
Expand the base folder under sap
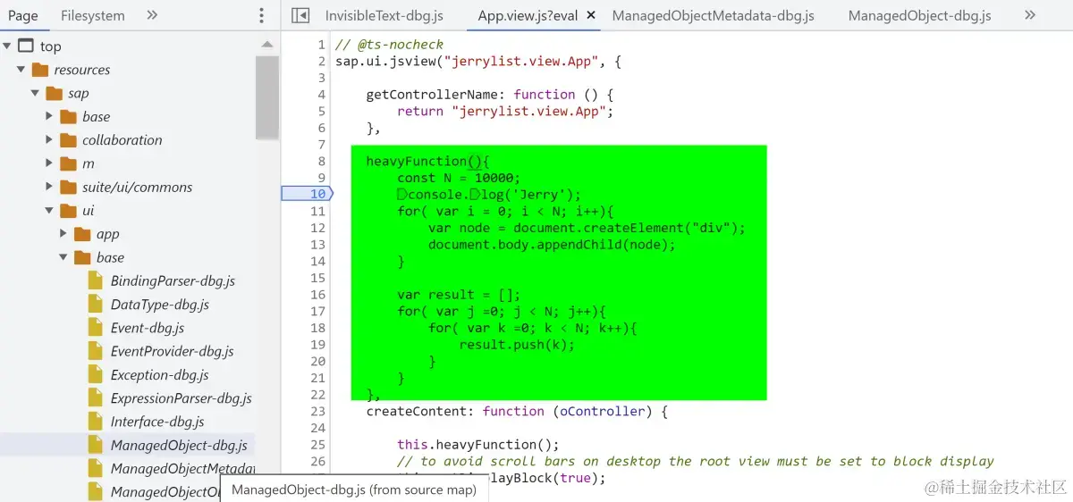tap(50, 116)
